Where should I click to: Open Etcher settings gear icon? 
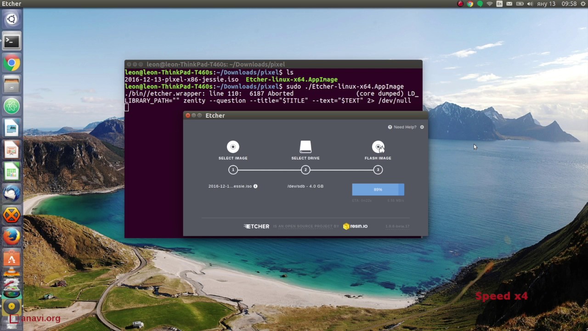click(x=422, y=127)
